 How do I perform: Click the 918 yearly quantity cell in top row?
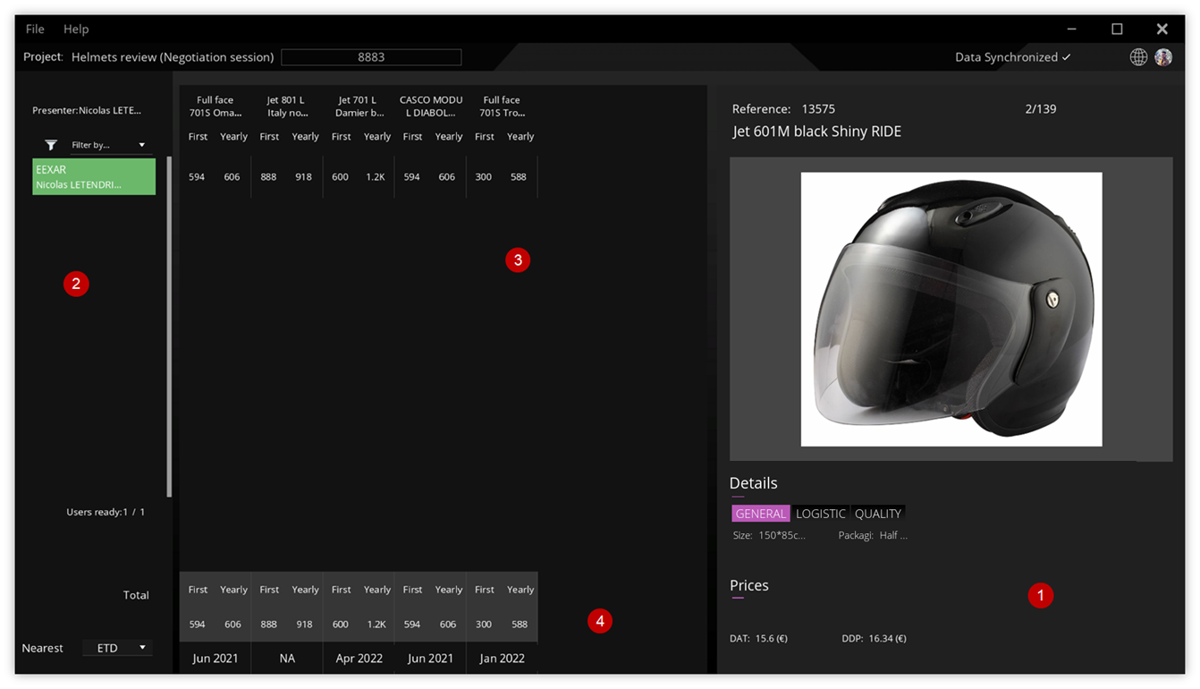[304, 177]
